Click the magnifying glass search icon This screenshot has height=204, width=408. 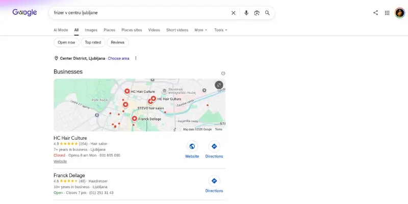(x=267, y=13)
